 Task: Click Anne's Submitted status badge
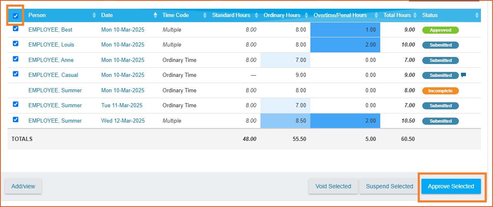pos(440,60)
